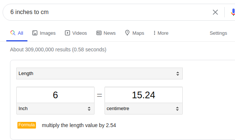
Task: Open the Length unit category dropdown
Action: (99, 74)
